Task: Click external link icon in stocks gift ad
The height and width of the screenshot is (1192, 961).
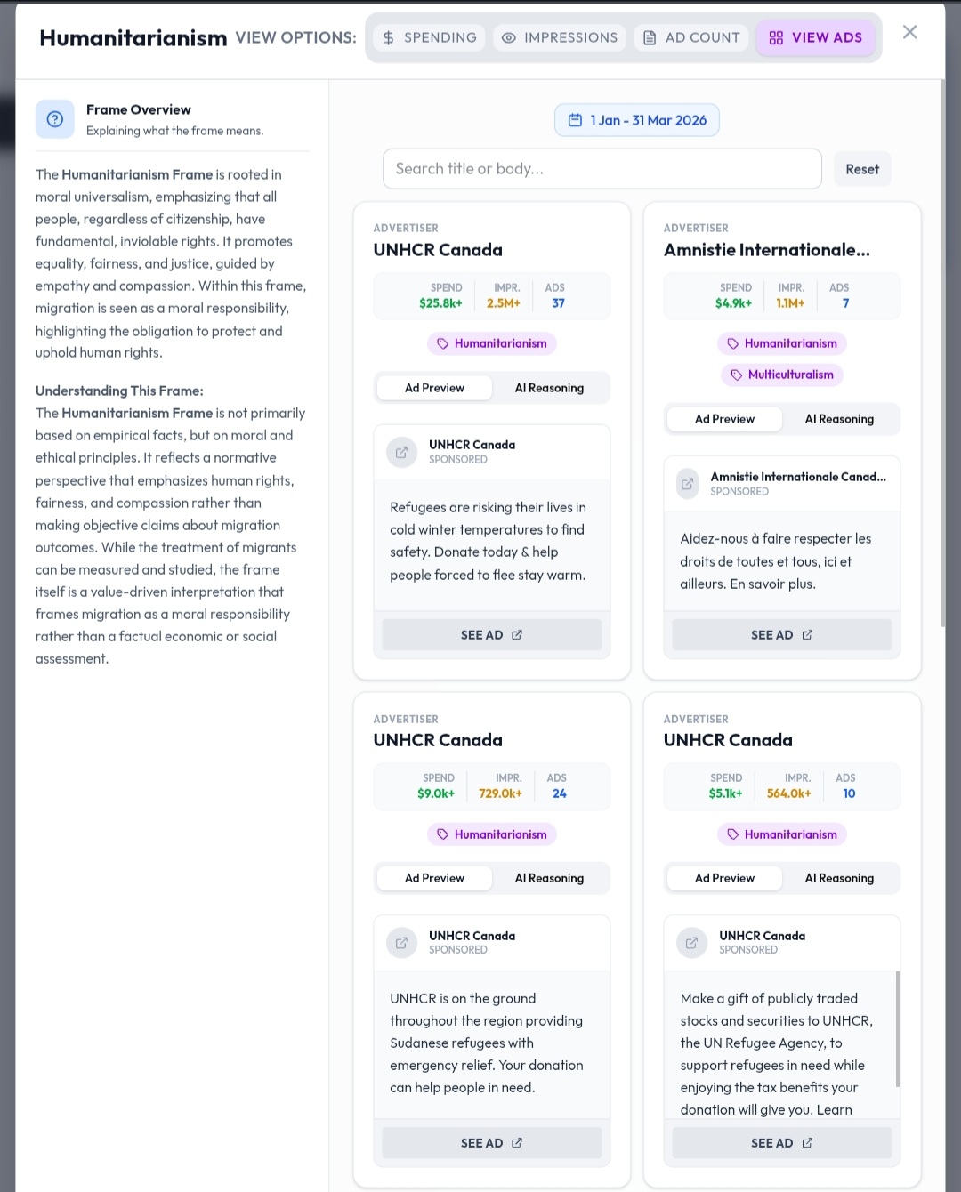Action: [692, 943]
